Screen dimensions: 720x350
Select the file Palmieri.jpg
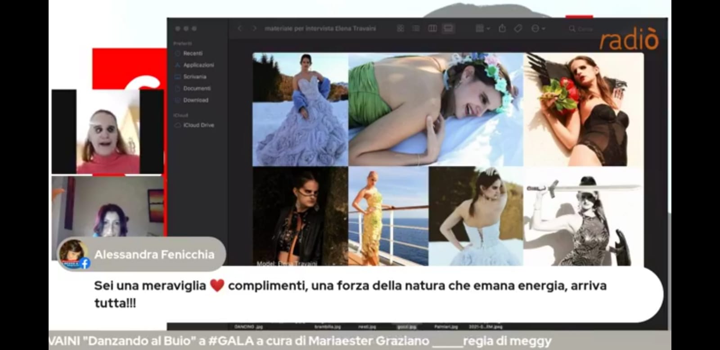(446, 327)
